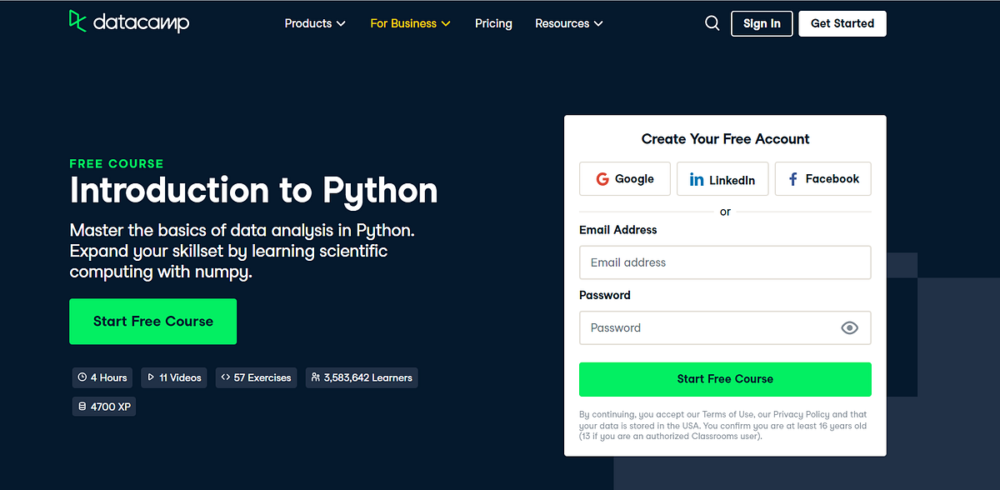Viewport: 1000px width, 490px height.
Task: Click the code icon on 57 Exercises badge
Action: [x=226, y=377]
